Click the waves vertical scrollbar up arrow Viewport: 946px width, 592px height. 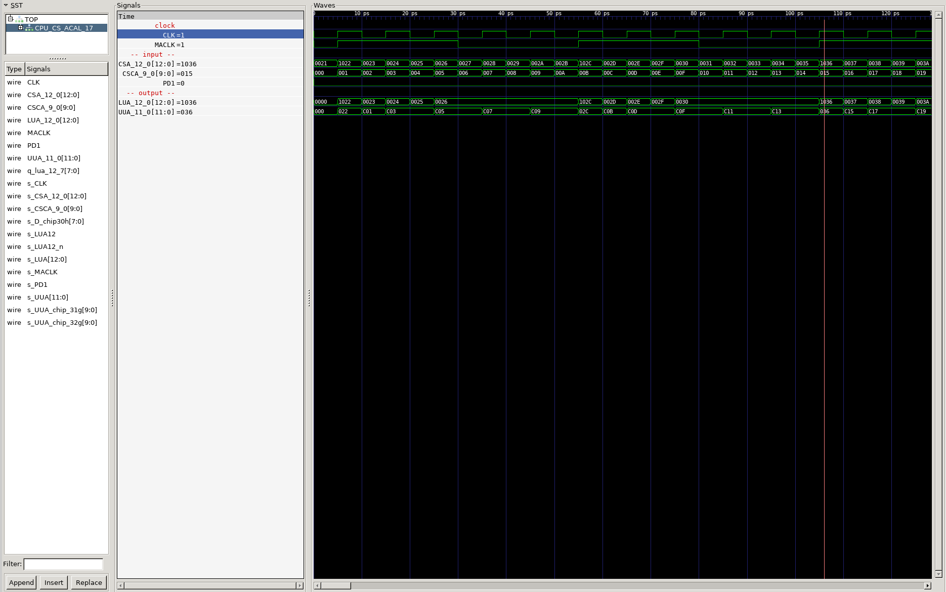pos(938,15)
